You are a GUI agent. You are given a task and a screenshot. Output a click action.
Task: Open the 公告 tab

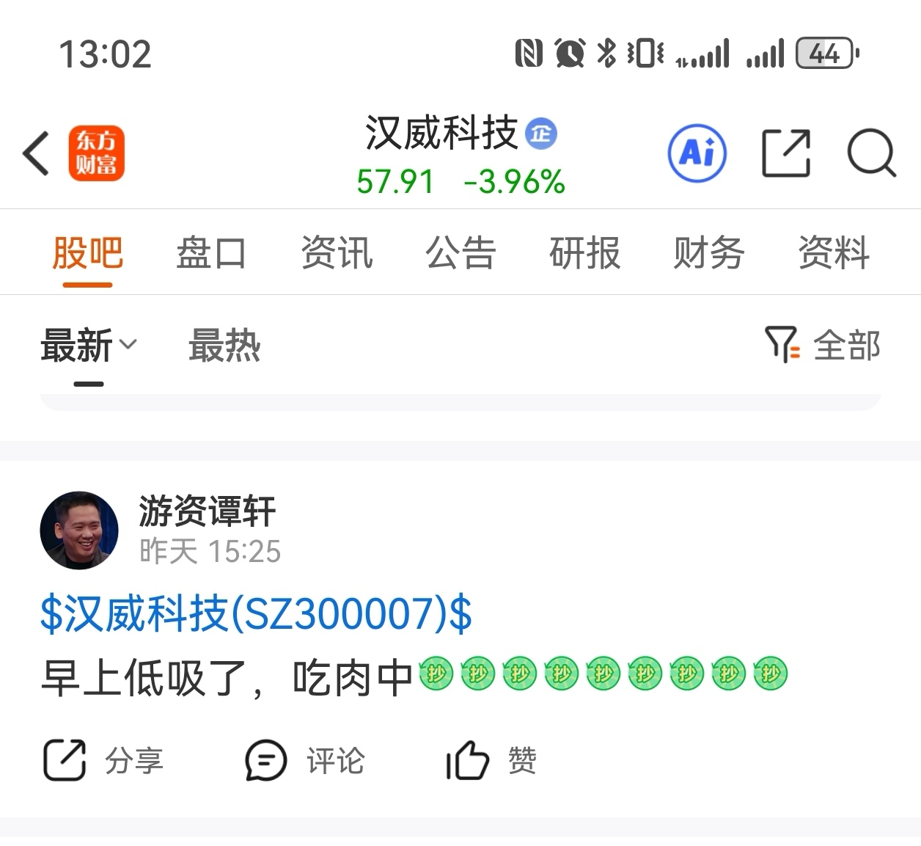(x=460, y=253)
